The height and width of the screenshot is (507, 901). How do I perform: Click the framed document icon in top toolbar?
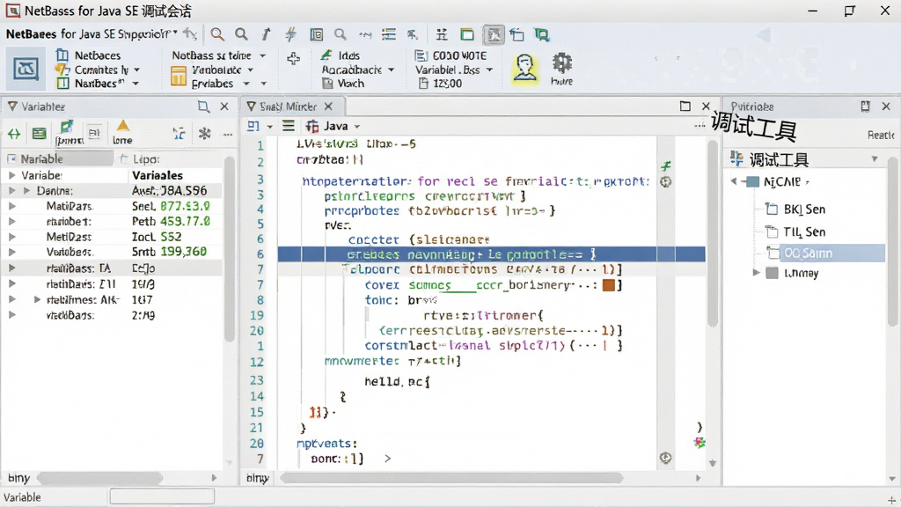pos(317,34)
